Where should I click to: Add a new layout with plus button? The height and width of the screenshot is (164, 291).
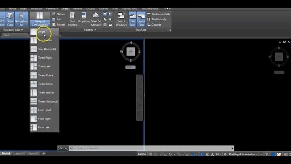[x=44, y=154]
